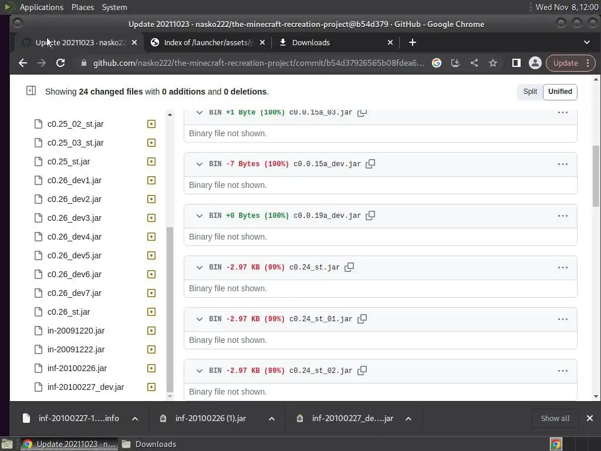This screenshot has width=601, height=451.
Task: Open the Chrome profile avatar menu
Action: click(x=535, y=63)
